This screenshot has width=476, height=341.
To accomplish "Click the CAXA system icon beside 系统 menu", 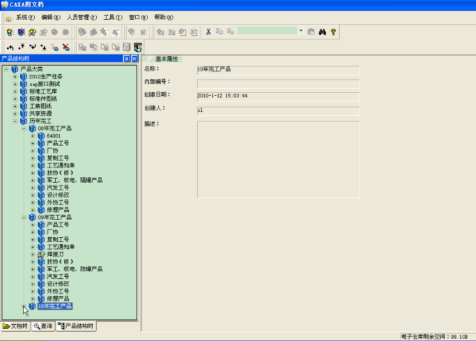I will pyautogui.click(x=9, y=17).
